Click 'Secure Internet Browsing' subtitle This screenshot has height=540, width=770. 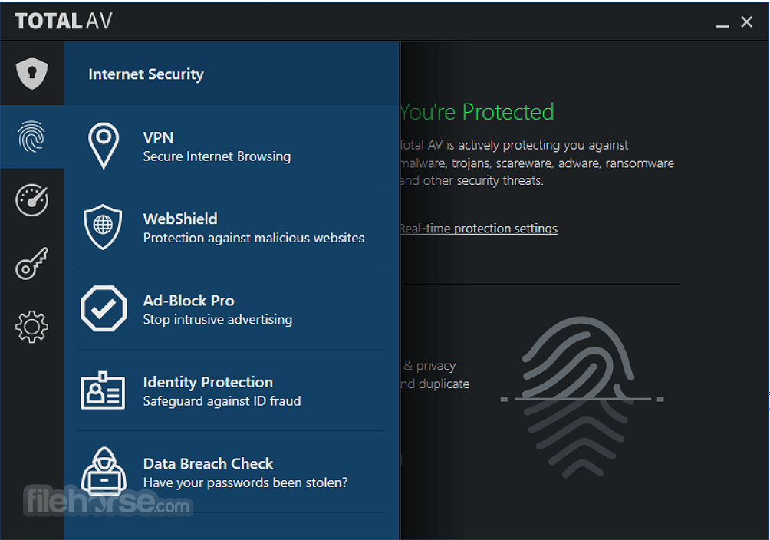tap(216, 156)
